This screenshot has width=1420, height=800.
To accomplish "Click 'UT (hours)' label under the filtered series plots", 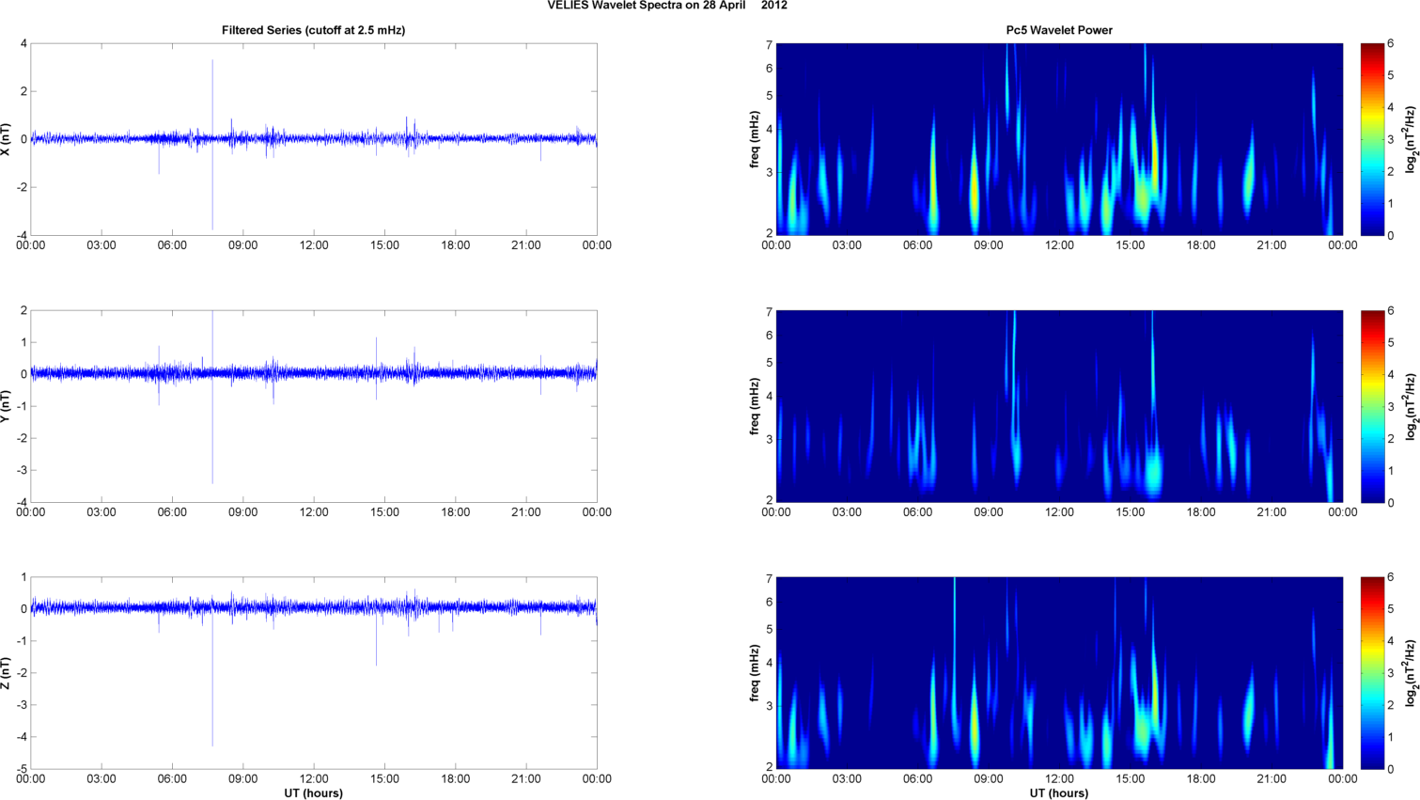I will [313, 793].
